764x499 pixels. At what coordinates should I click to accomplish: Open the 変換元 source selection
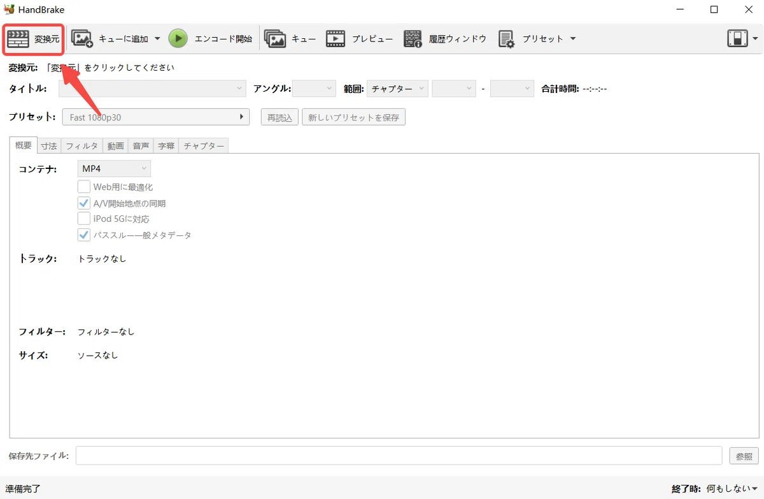pos(33,39)
